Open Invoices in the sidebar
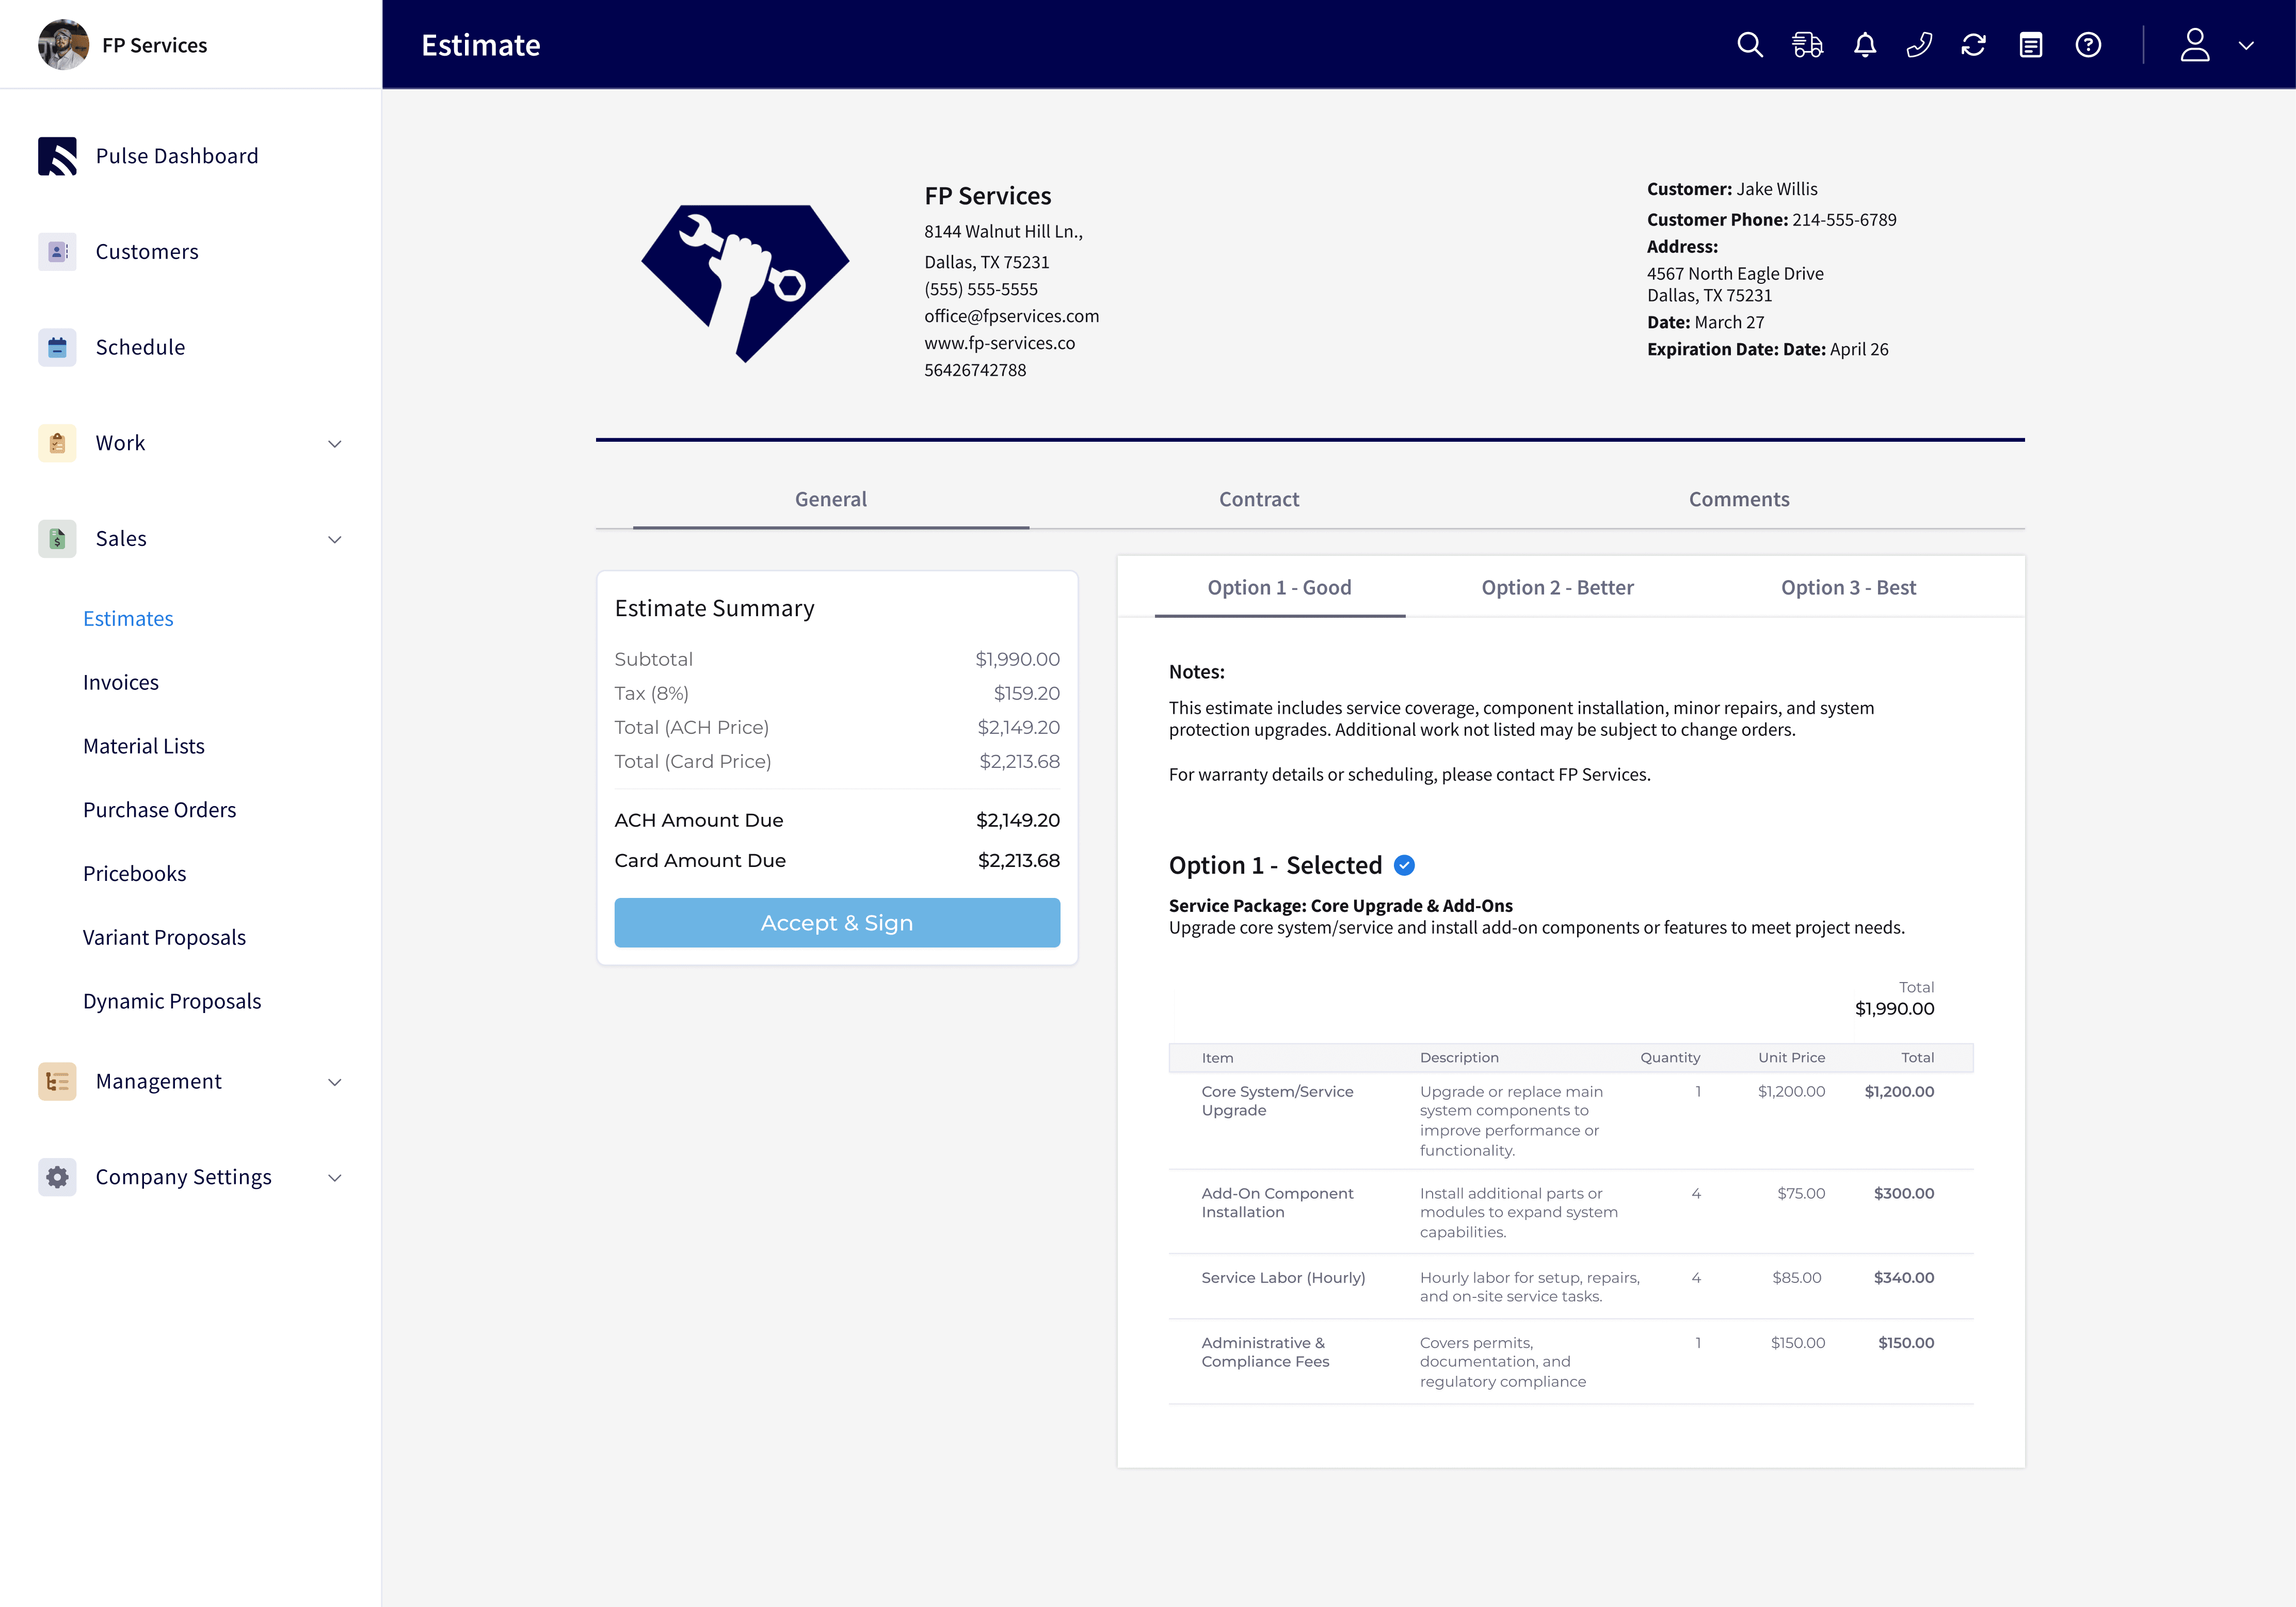This screenshot has height=1607, width=2296. pyautogui.click(x=121, y=682)
